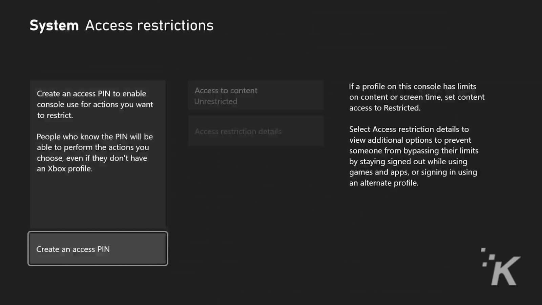Click the 'Create an access PIN to enable' paragraph
Image resolution: width=542 pixels, height=305 pixels.
pos(95,104)
